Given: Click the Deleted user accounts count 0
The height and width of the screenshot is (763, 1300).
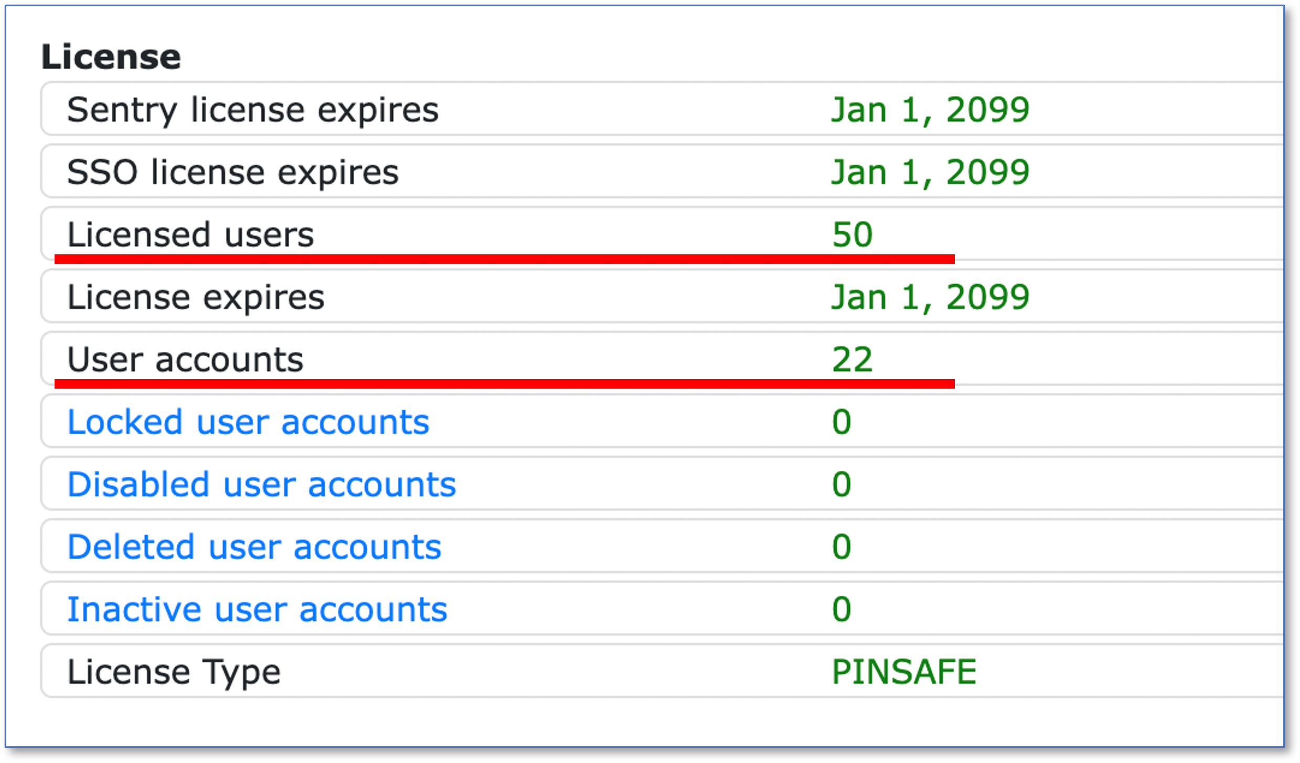Looking at the screenshot, I should tap(841, 547).
